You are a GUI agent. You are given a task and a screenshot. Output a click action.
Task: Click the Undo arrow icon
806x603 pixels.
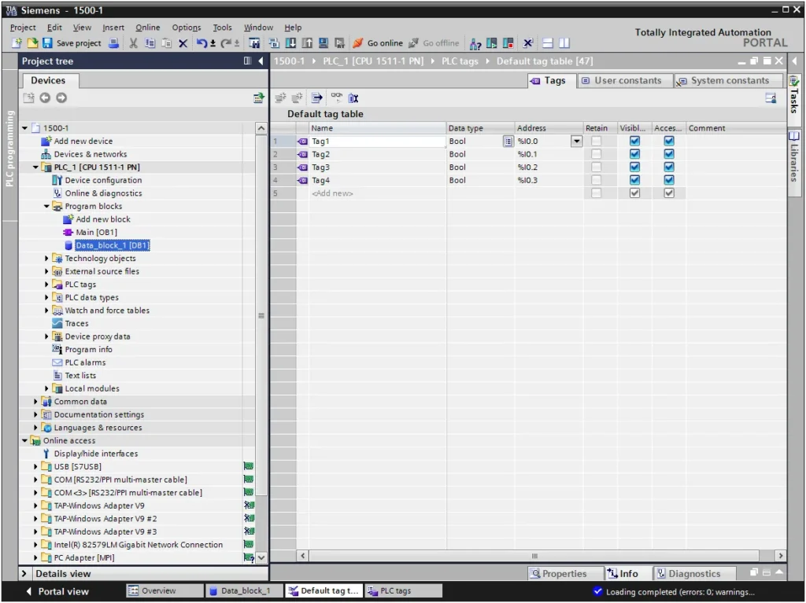201,43
